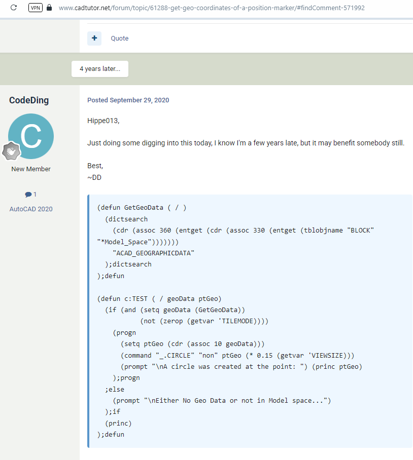Screen dimensions: 413x460
Task: Click code line '(defun c:TEST ( / geoData ptGeo)'
Action: [x=159, y=299]
